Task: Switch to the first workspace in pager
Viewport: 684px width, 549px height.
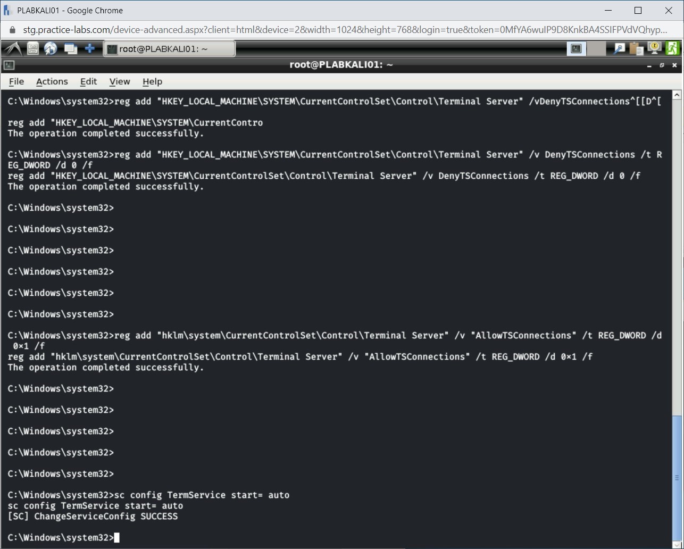Action: [576, 49]
